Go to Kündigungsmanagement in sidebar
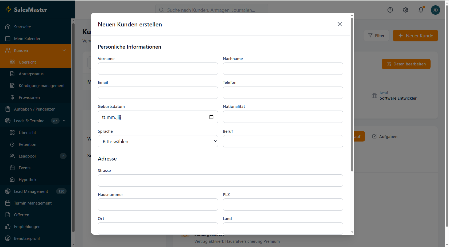 pos(41,86)
